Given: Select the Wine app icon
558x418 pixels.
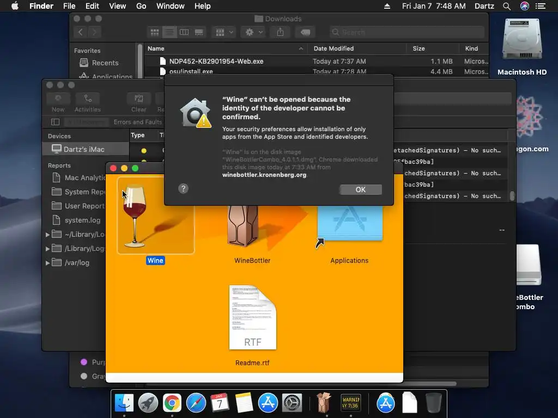Looking at the screenshot, I should (155, 216).
